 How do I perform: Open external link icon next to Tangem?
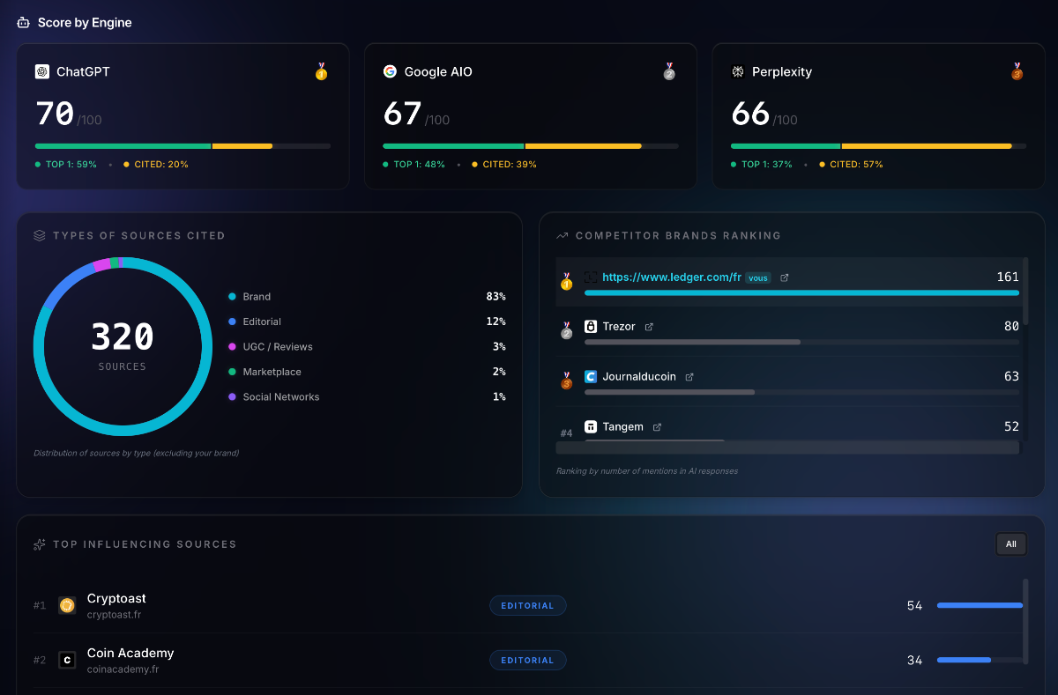(x=657, y=427)
